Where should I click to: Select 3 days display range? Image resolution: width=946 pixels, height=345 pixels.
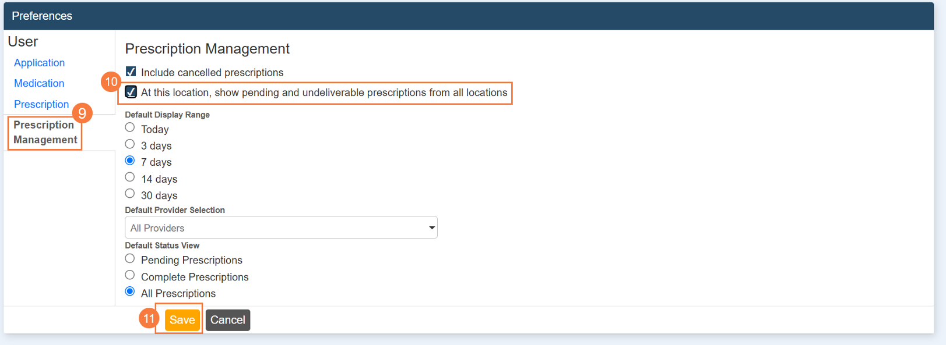pos(130,144)
